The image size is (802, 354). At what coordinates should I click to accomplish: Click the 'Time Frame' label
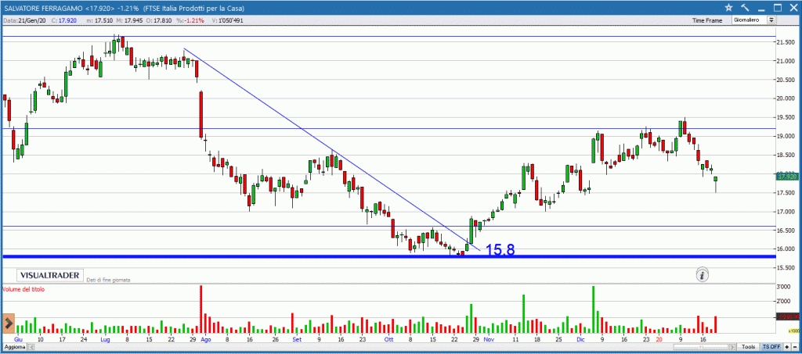click(x=707, y=20)
